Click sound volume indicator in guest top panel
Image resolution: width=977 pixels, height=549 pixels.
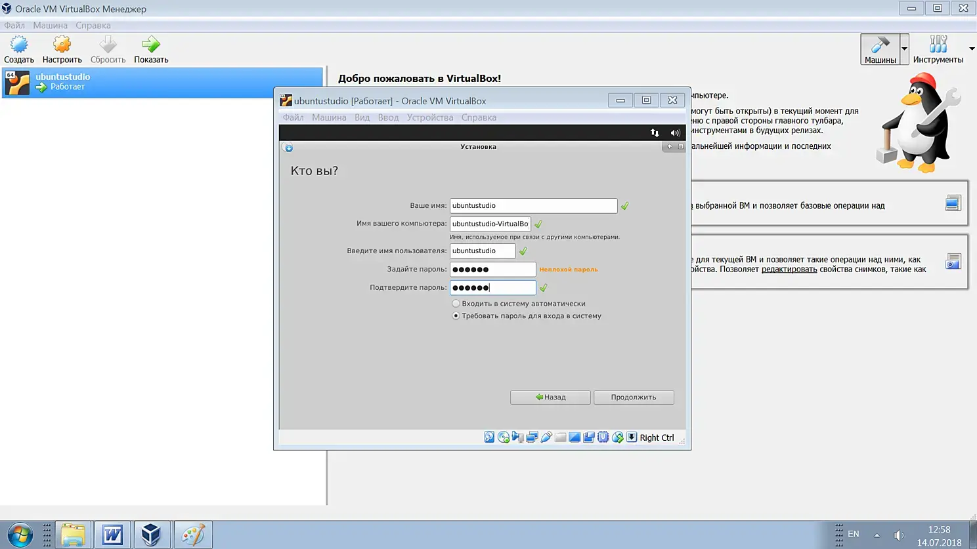(675, 132)
